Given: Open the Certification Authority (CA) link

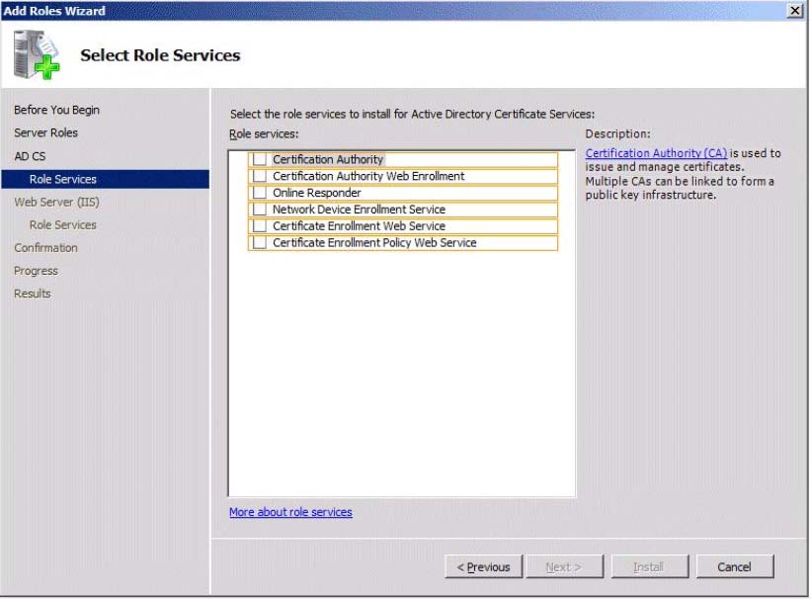Looking at the screenshot, I should 656,153.
